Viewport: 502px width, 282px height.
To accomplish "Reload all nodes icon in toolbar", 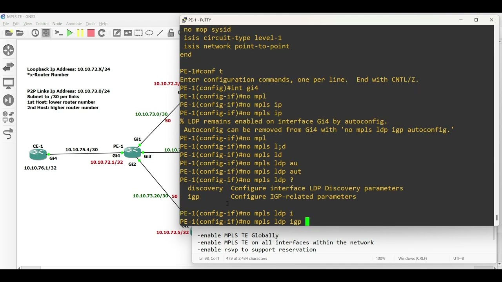I will click(x=102, y=33).
